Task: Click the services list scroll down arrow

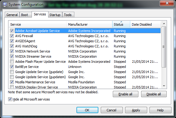Action: pyautogui.click(x=164, y=86)
